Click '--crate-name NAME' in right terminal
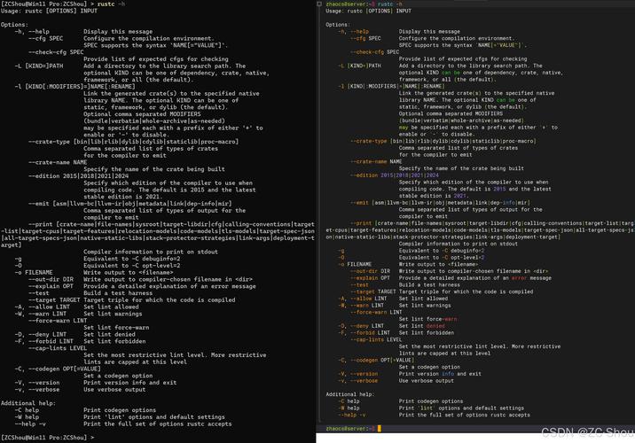 click(x=376, y=162)
